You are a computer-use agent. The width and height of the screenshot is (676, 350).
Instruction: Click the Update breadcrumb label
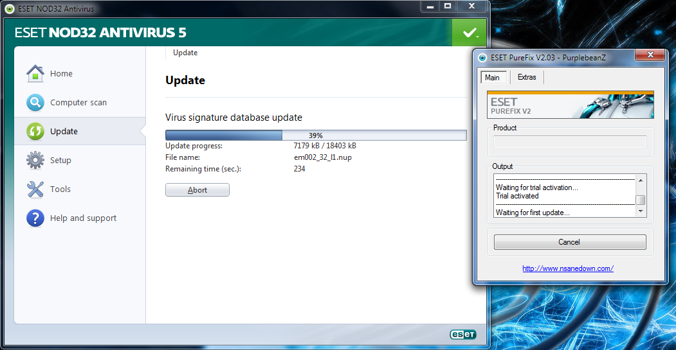[x=185, y=53]
